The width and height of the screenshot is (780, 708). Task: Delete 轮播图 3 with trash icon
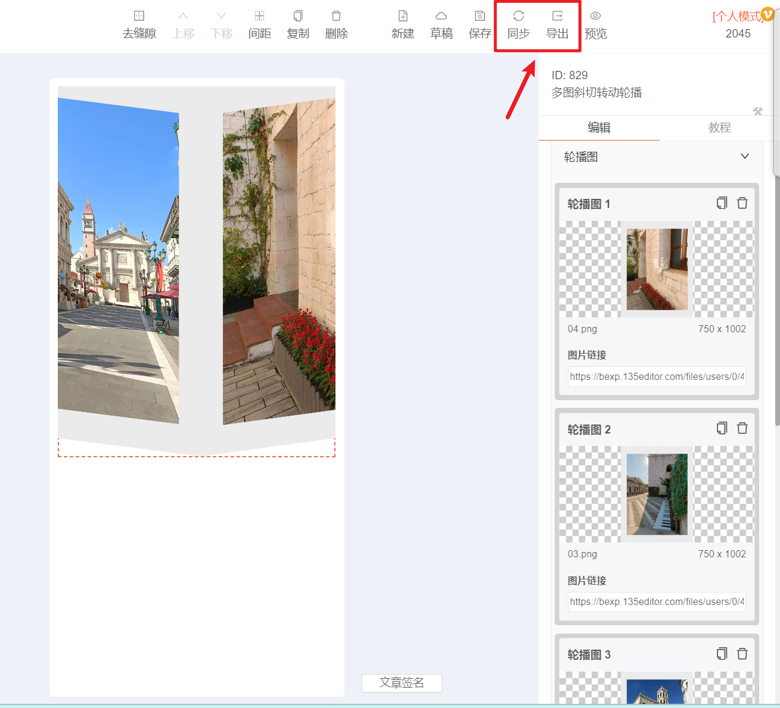coord(742,654)
